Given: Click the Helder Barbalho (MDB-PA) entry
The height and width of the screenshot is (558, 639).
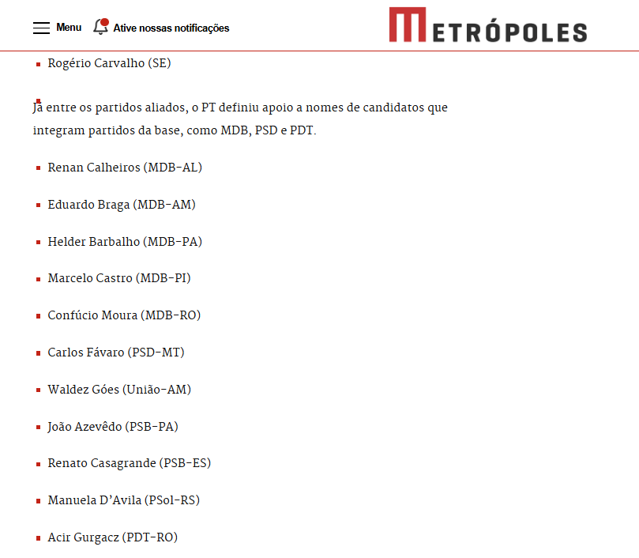Looking at the screenshot, I should [x=125, y=242].
